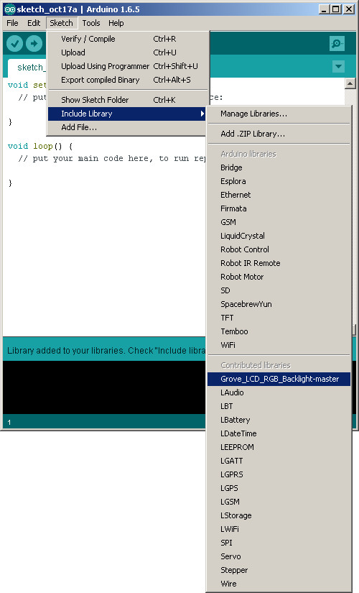Select Export compiled Binary
This screenshot has height=593, width=359.
click(128, 80)
